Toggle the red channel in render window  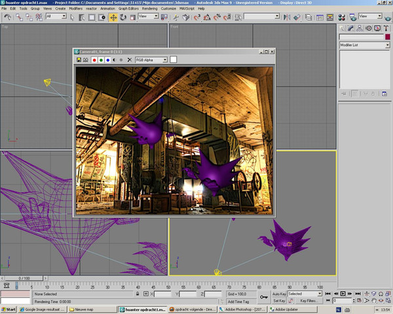click(x=94, y=60)
